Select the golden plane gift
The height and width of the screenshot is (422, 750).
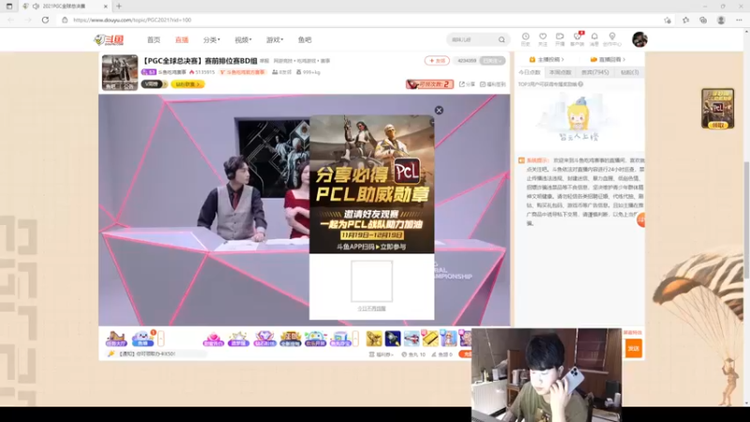click(x=374, y=339)
